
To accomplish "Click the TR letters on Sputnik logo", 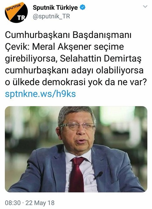I will pyautogui.click(x=21, y=18).
